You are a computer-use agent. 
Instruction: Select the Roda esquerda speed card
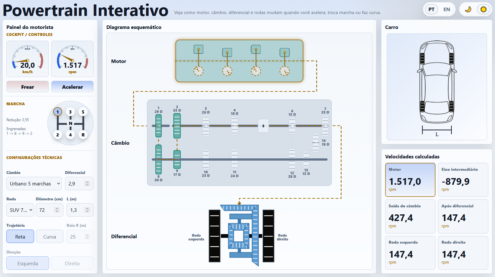pos(410,253)
